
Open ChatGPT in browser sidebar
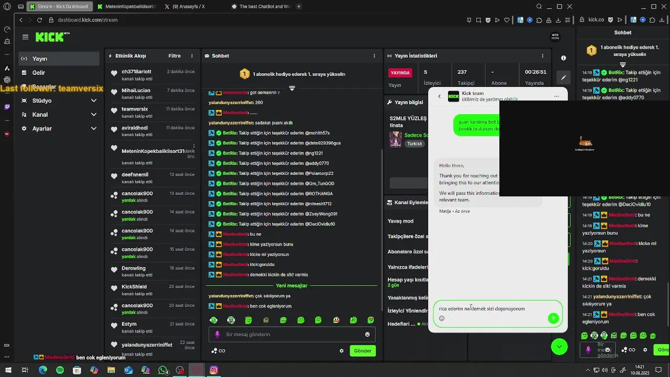pyautogui.click(x=7, y=80)
